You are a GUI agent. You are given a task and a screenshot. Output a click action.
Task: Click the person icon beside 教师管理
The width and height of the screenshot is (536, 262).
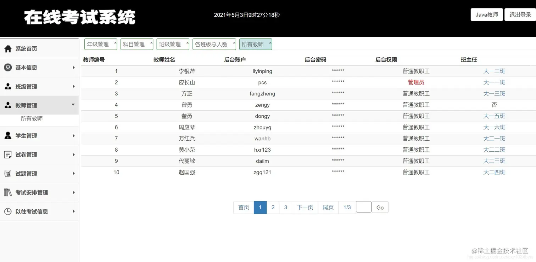(8, 105)
